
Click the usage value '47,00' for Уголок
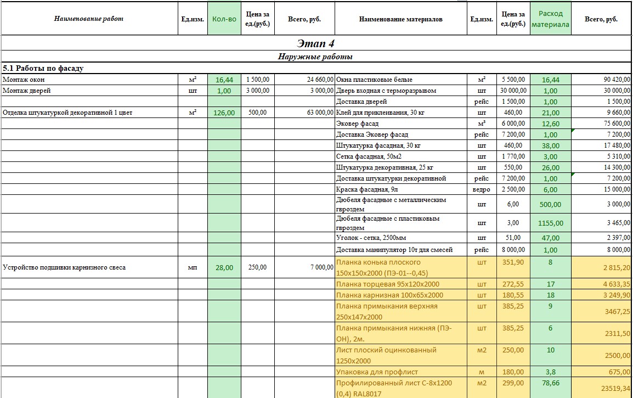coord(550,238)
